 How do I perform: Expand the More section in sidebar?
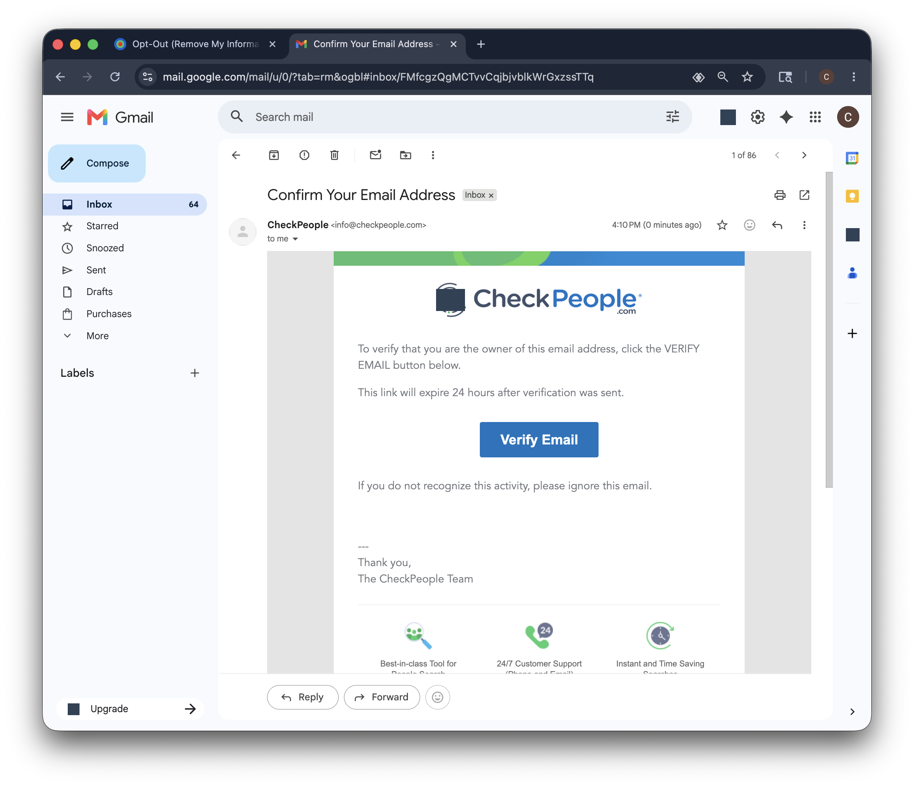point(97,336)
